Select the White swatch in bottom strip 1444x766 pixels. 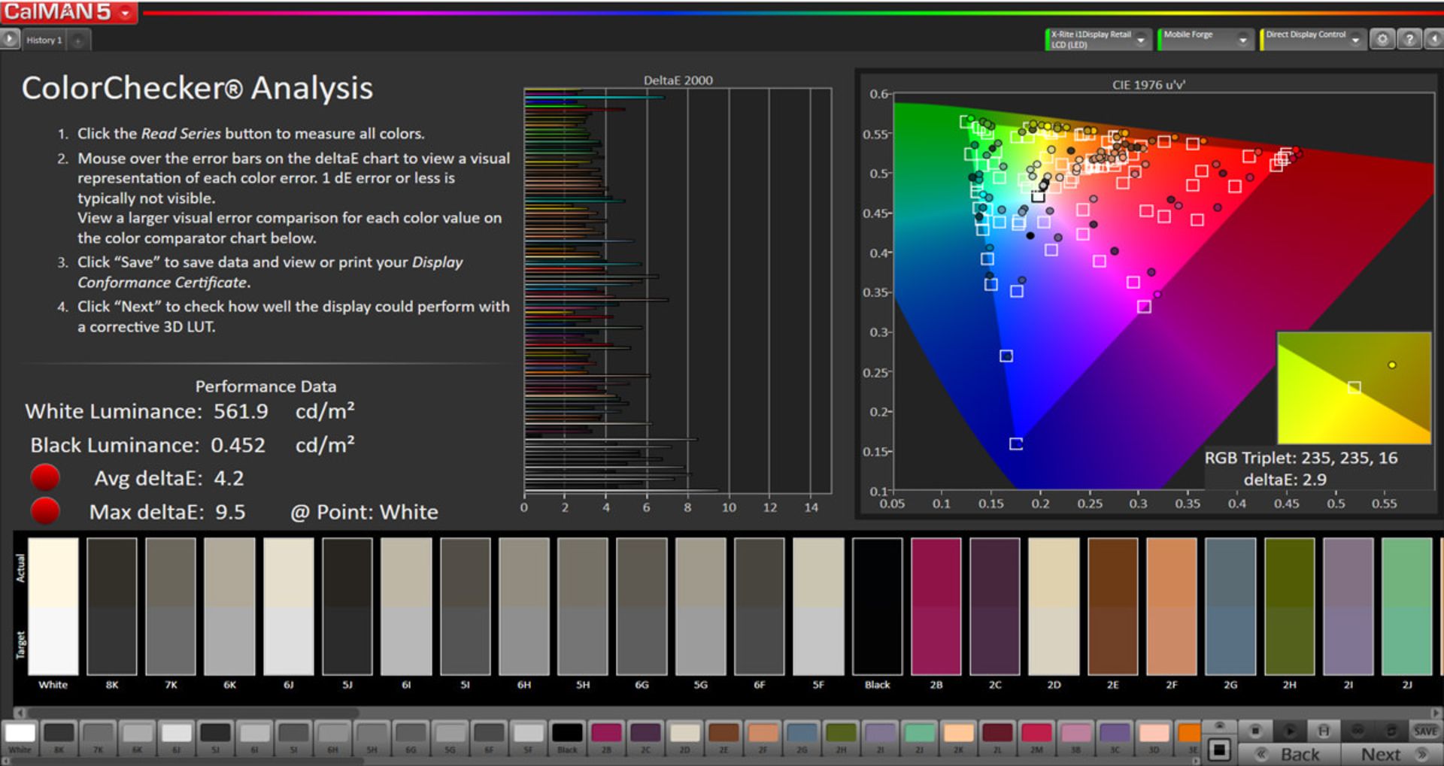pos(20,733)
